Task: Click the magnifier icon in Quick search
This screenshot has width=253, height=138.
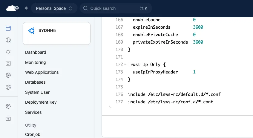Action: 85,8
